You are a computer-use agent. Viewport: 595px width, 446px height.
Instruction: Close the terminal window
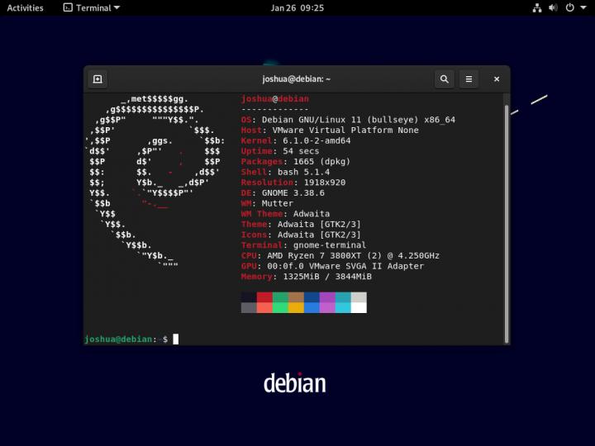(x=497, y=79)
